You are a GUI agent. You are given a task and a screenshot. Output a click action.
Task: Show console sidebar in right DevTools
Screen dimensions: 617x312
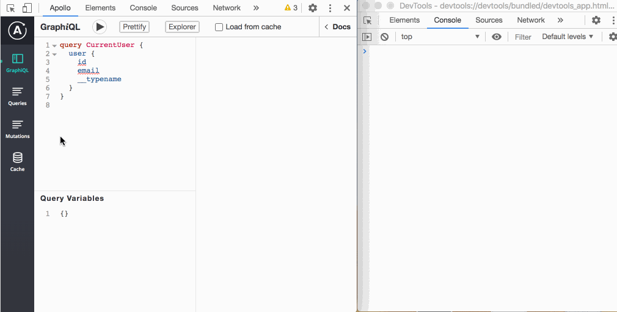coord(367,37)
